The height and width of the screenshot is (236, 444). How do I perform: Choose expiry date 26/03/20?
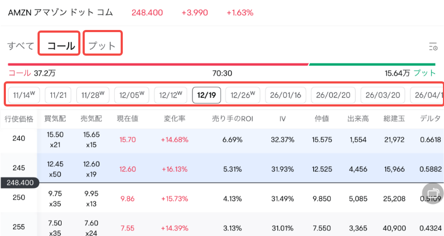(382, 95)
